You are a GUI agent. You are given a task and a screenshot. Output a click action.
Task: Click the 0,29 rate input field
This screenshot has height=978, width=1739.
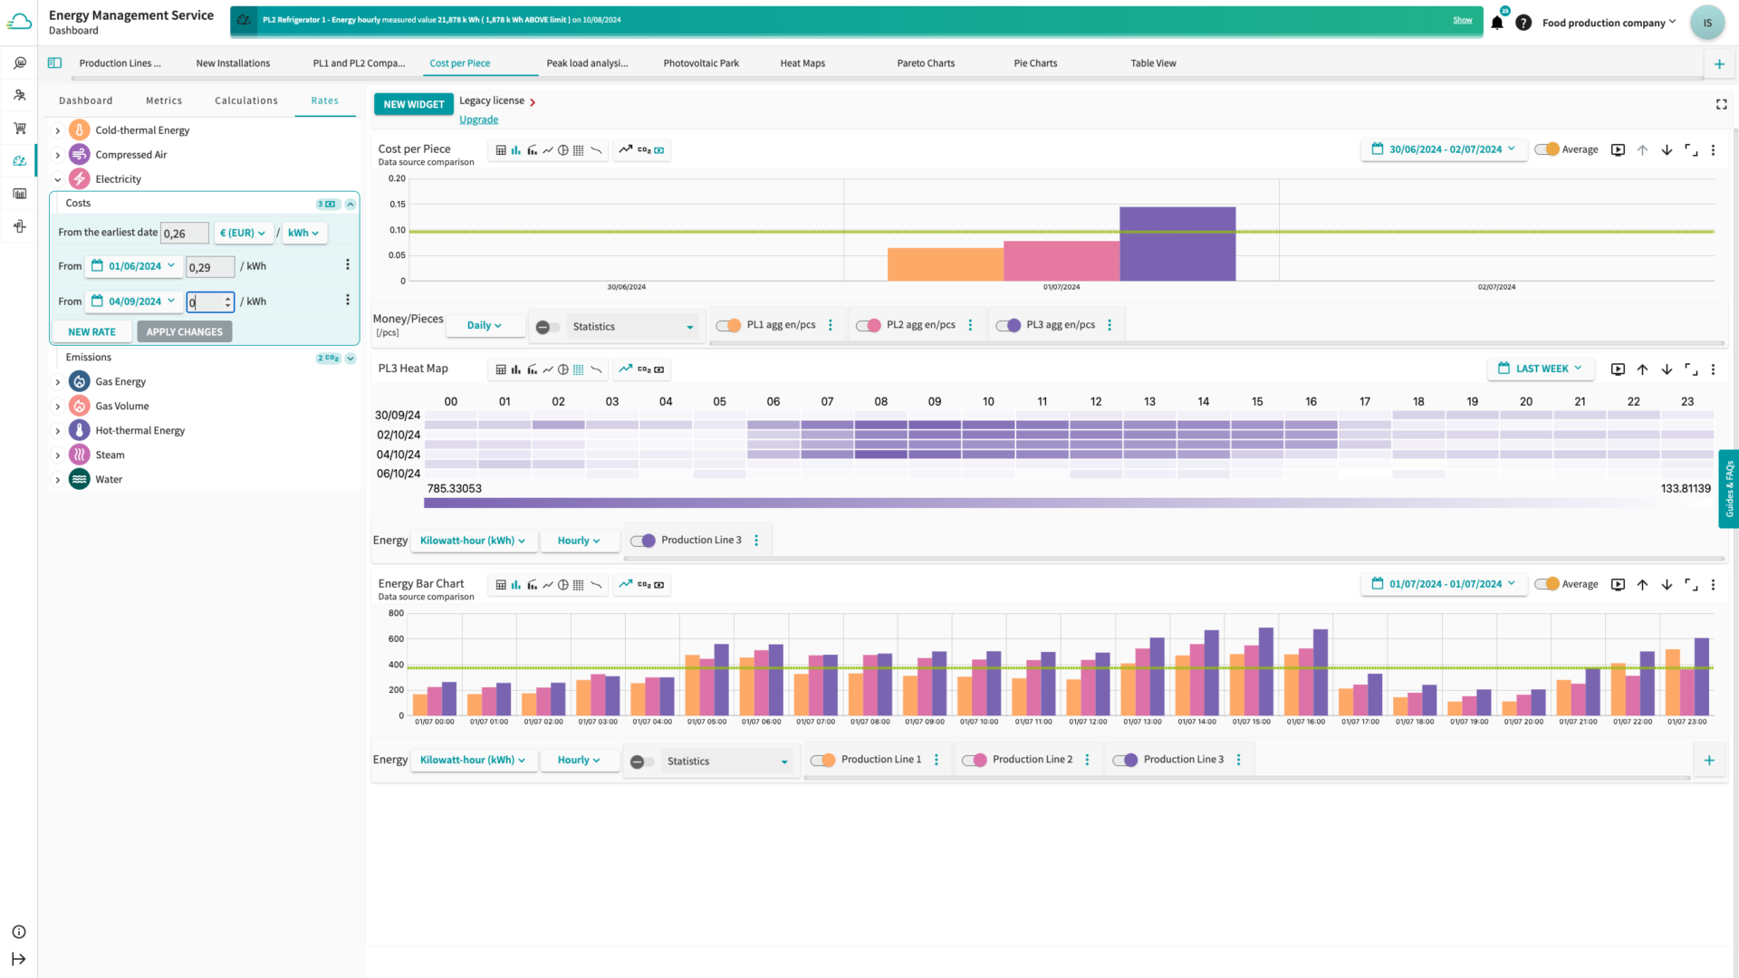(x=209, y=267)
